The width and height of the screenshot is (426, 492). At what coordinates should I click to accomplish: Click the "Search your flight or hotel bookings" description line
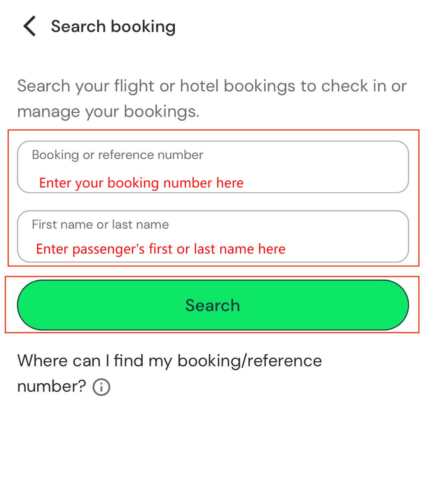pyautogui.click(x=212, y=86)
